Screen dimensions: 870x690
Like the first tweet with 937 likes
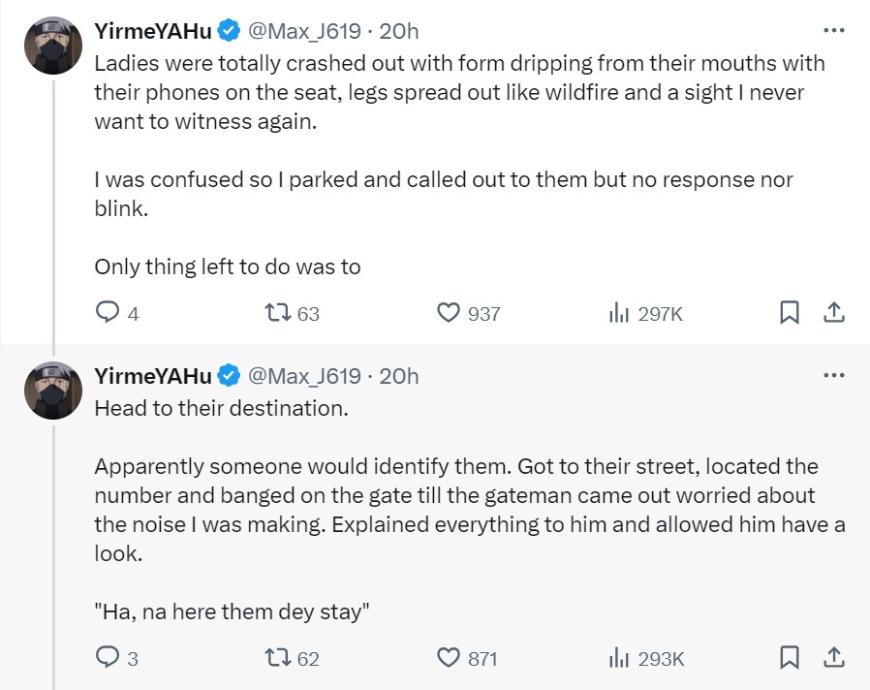[448, 313]
